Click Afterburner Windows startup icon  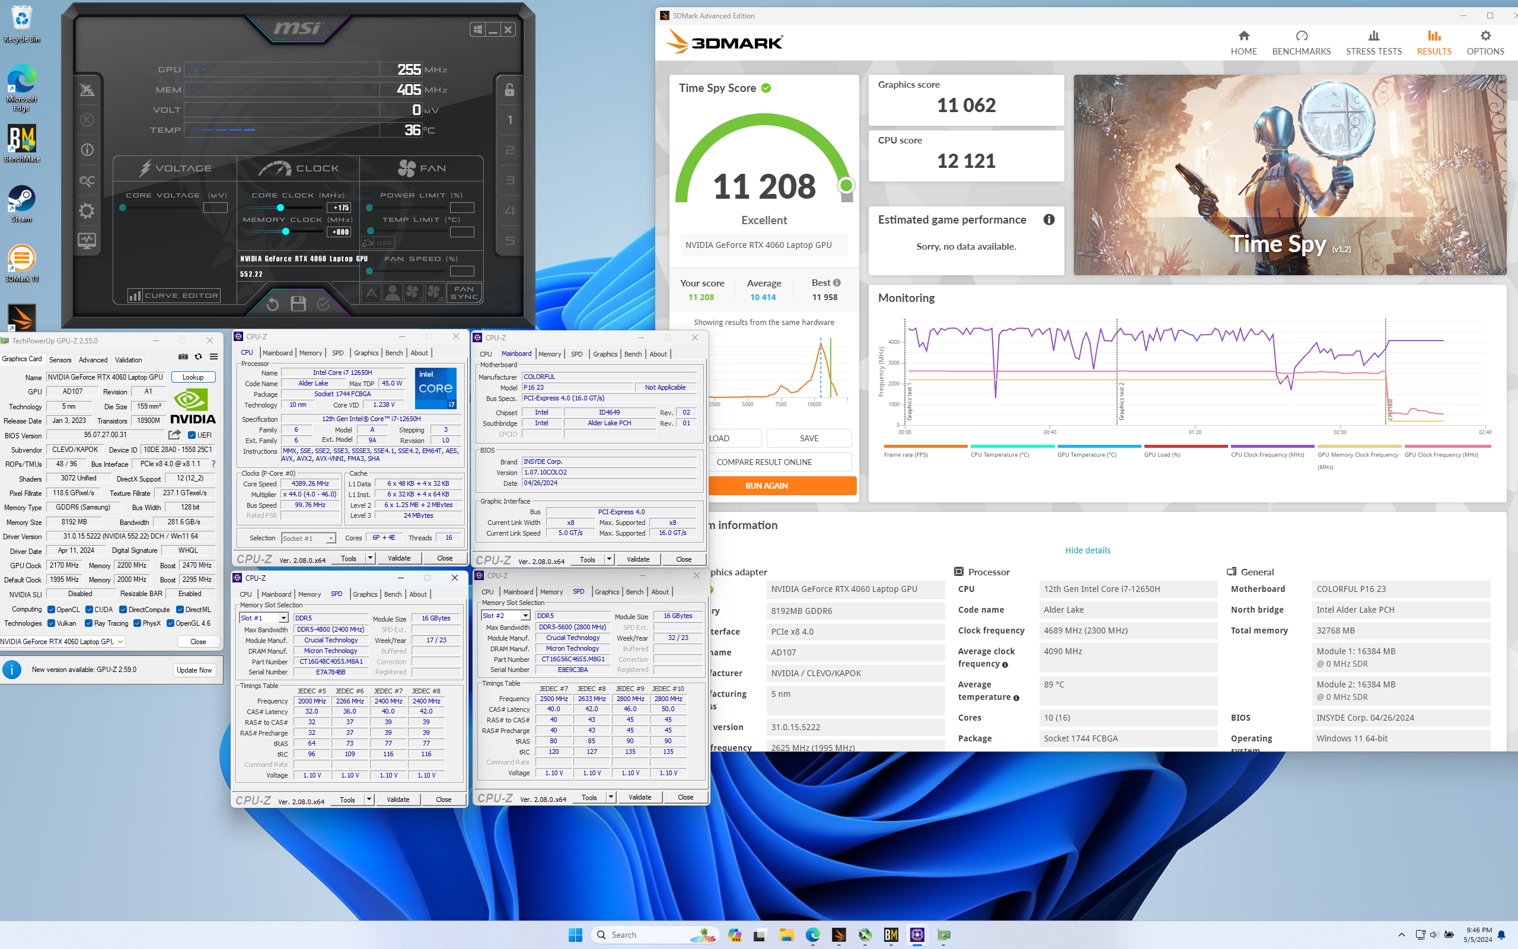(478, 30)
